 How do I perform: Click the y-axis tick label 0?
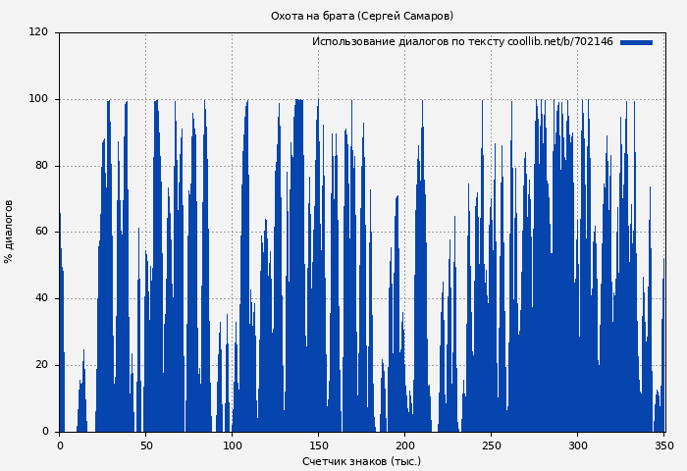click(45, 432)
